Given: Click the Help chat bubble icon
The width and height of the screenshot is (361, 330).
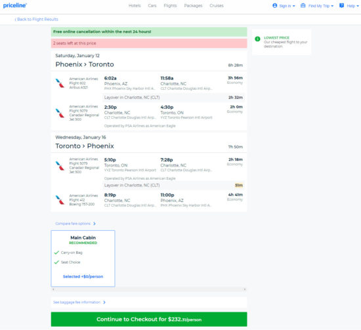Looking at the screenshot, I should (342, 5).
